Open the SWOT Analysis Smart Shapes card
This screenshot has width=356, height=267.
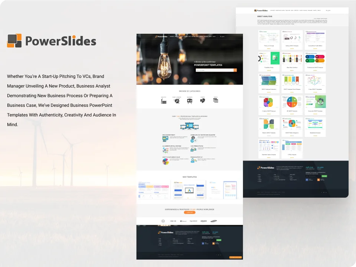pos(292,83)
